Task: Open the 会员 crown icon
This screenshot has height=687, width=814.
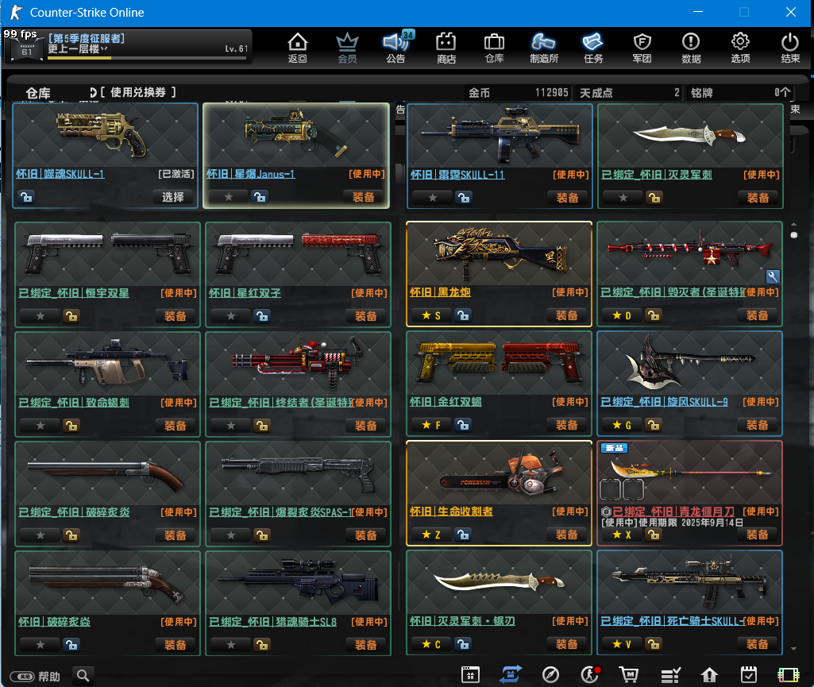Action: [x=347, y=47]
